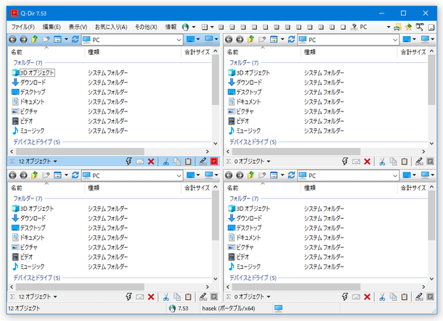The width and height of the screenshot is (443, 321).
Task: Click hasek (ポータブル/x64) in the status bar
Action: pos(229,308)
